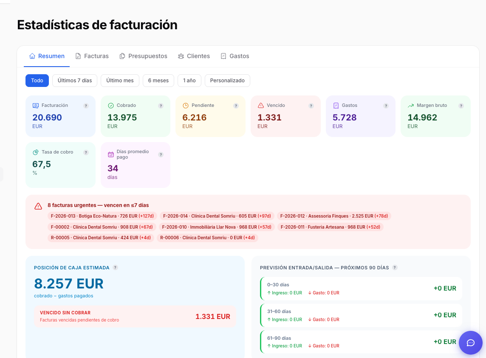Click the Gastos card help icon

point(386,106)
